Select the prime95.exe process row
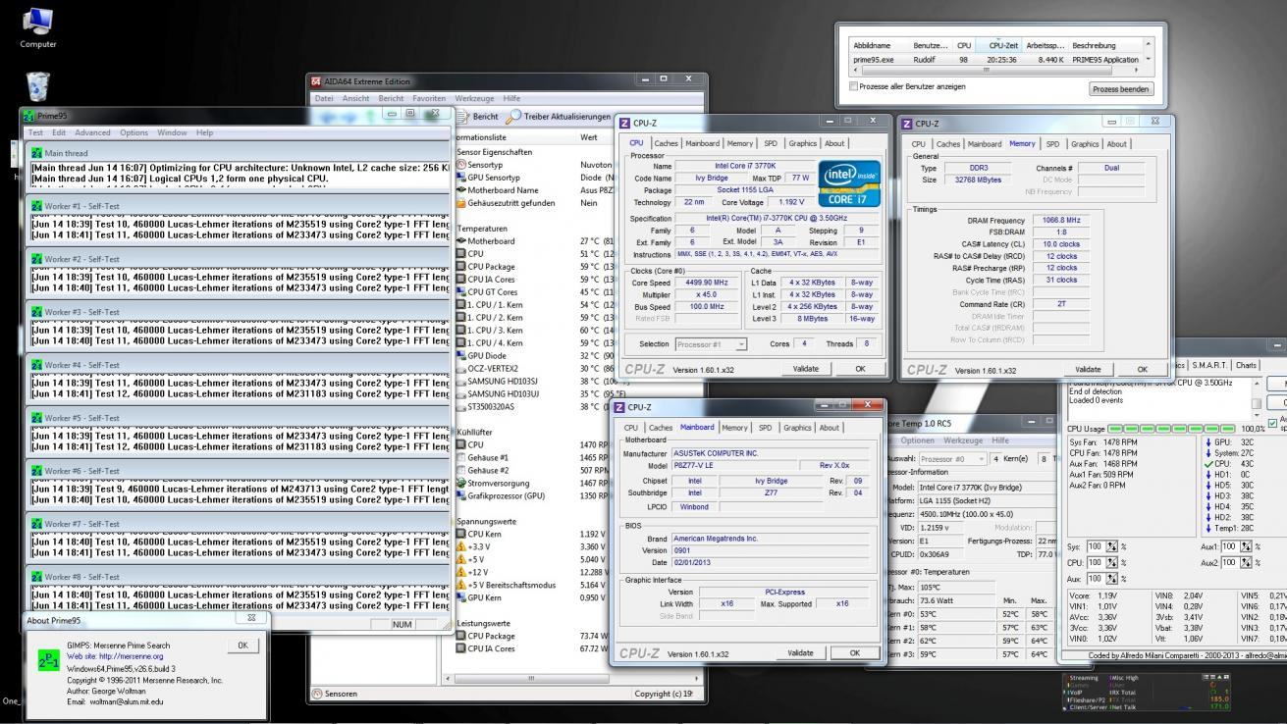This screenshot has width=1287, height=724. coord(995,59)
